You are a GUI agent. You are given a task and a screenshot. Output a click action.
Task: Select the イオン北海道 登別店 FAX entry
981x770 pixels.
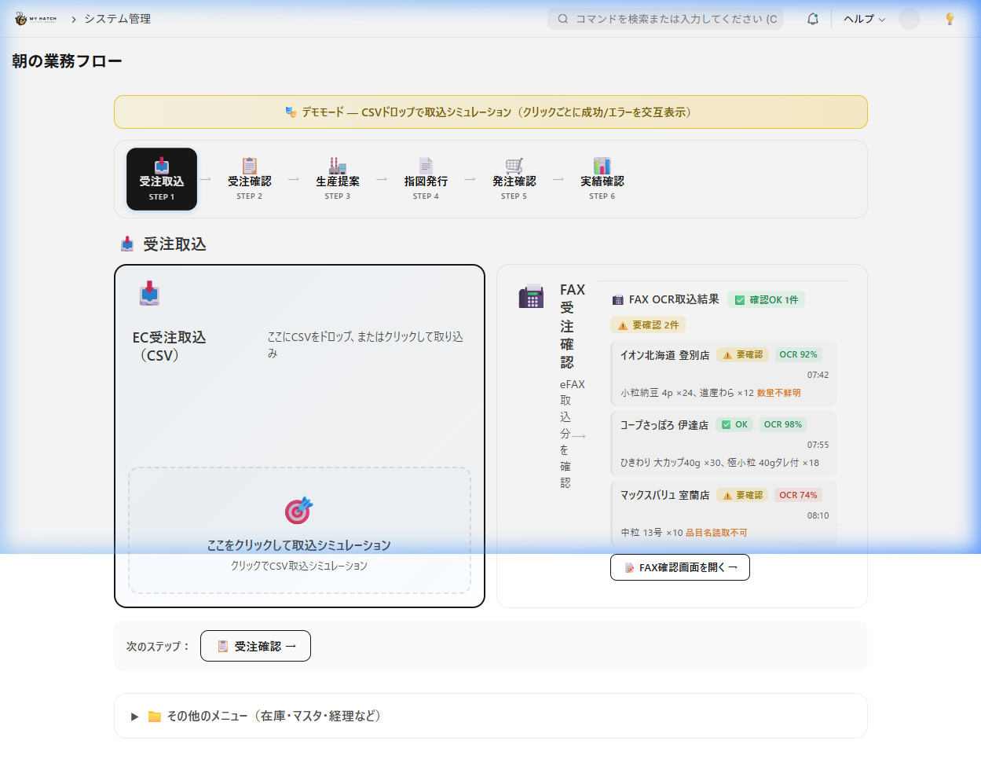click(723, 373)
